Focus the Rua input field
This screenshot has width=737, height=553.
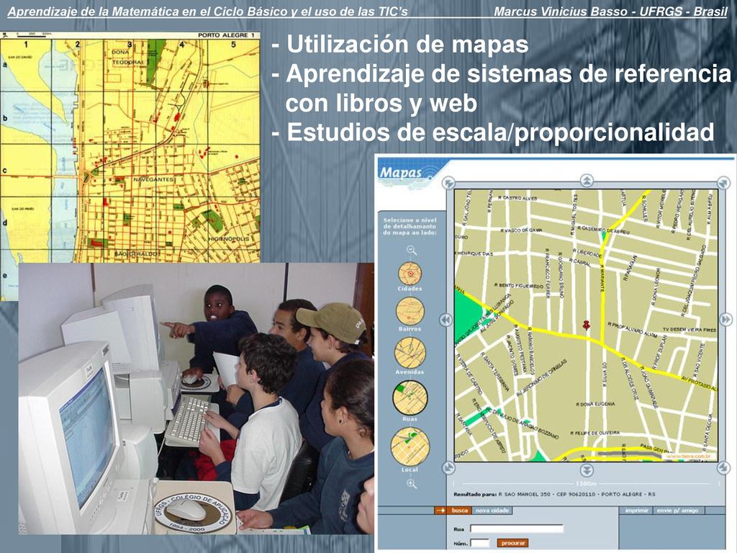pos(517,529)
